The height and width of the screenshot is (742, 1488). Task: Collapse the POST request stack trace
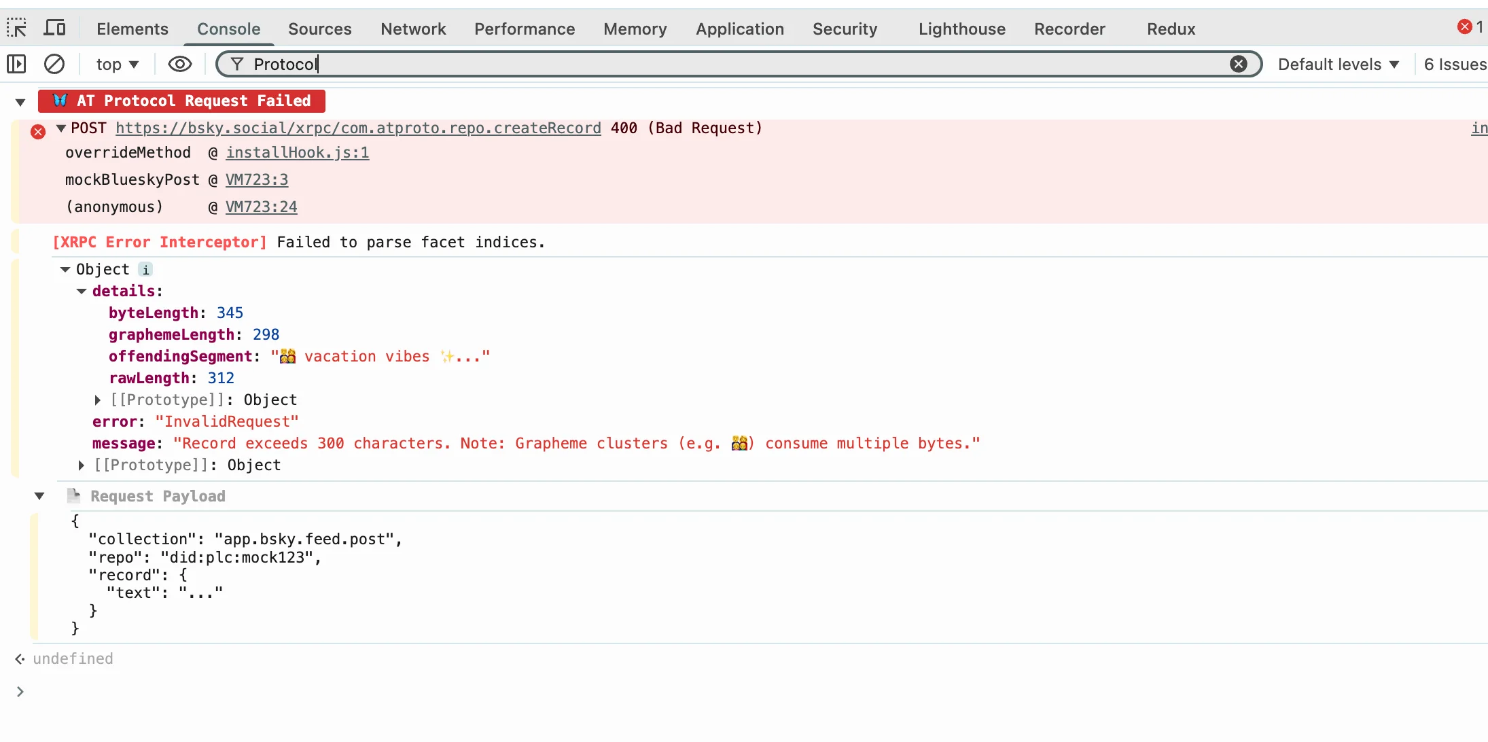[x=61, y=128]
